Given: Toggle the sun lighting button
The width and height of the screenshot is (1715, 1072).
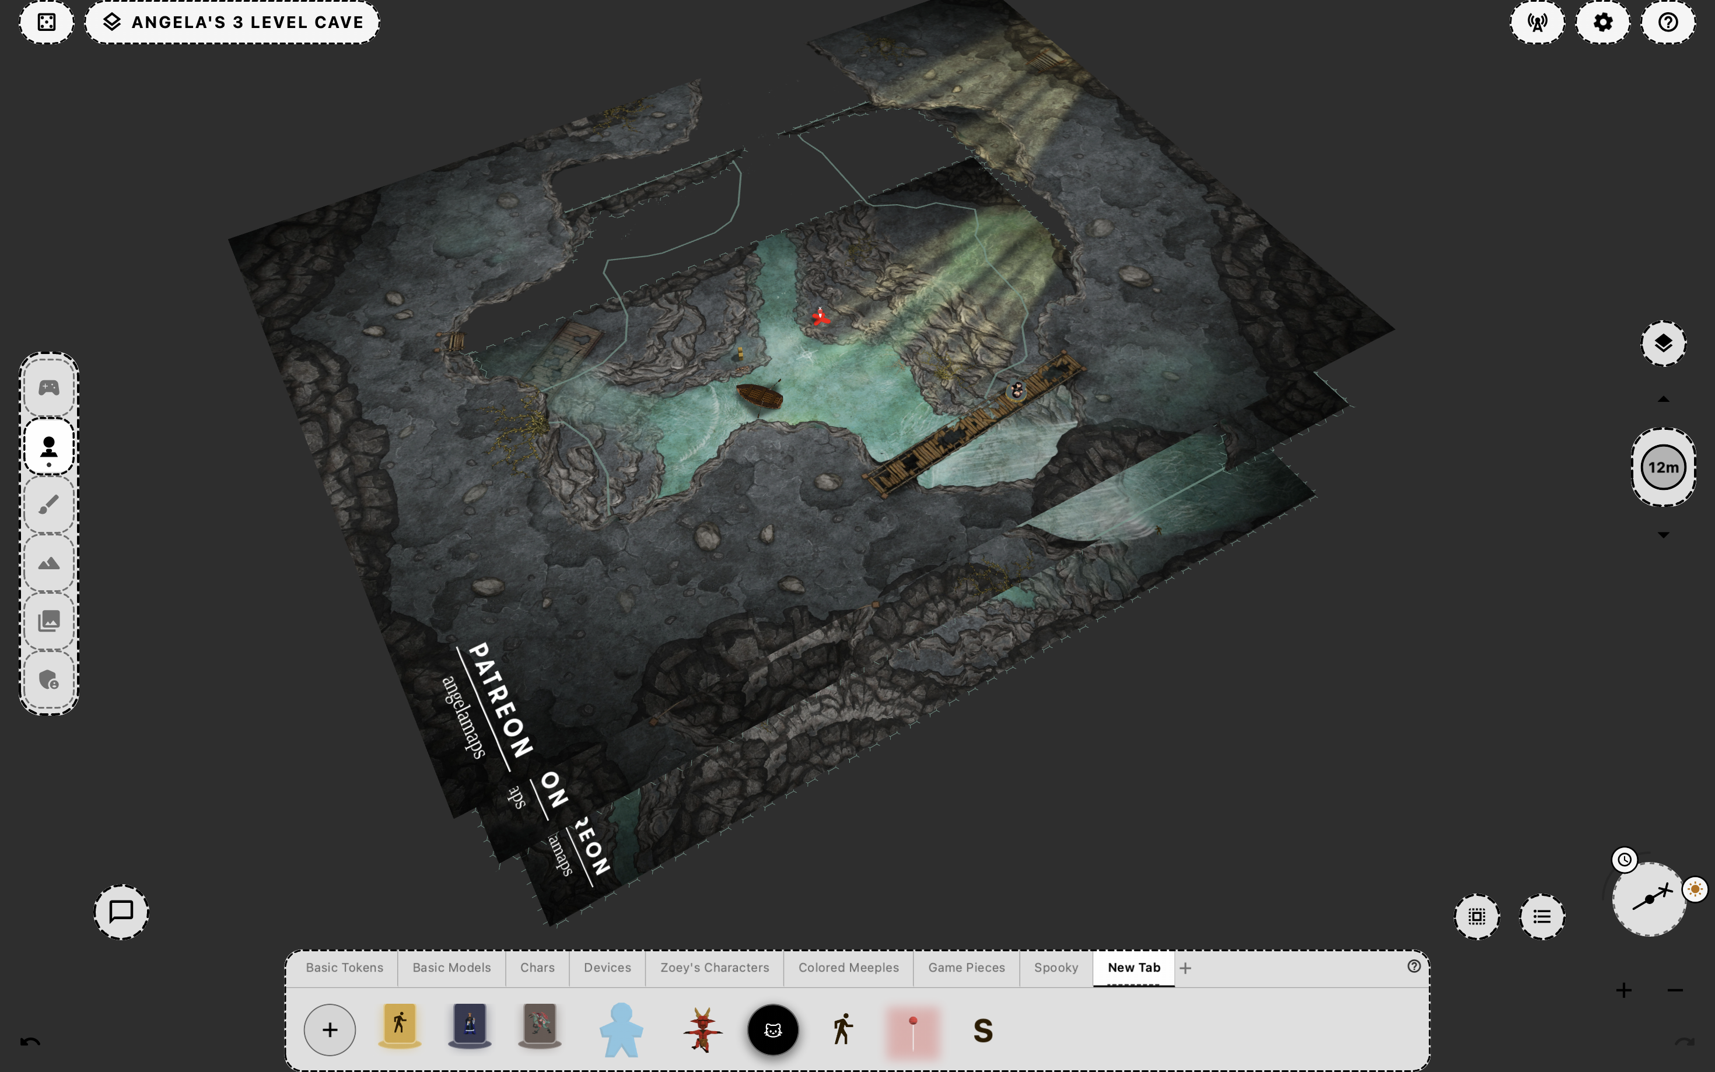Looking at the screenshot, I should [x=1695, y=889].
